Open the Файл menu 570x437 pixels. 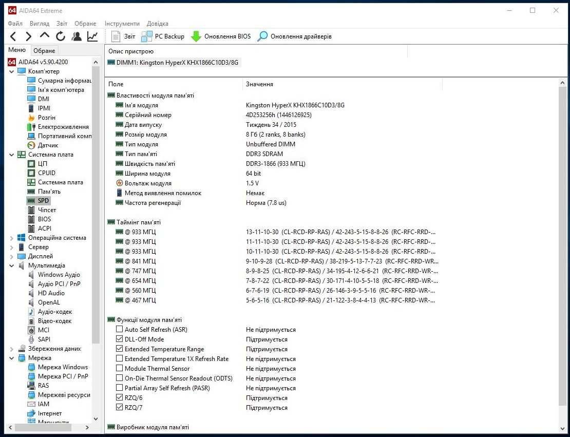pos(15,23)
